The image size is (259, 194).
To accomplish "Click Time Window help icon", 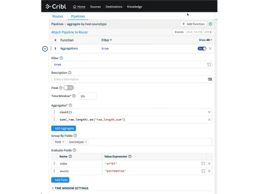I will (x=74, y=96).
